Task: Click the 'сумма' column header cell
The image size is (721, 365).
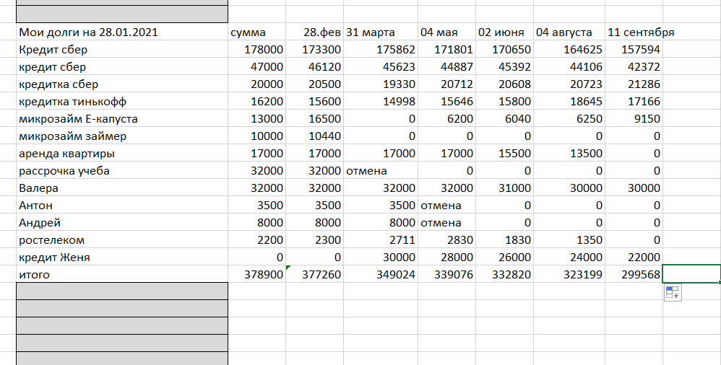Action: (256, 32)
